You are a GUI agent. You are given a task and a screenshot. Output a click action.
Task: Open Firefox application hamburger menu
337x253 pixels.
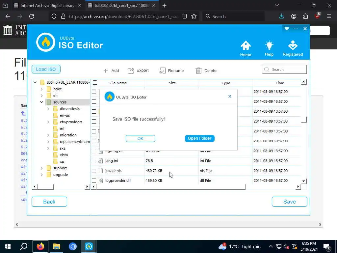click(329, 16)
